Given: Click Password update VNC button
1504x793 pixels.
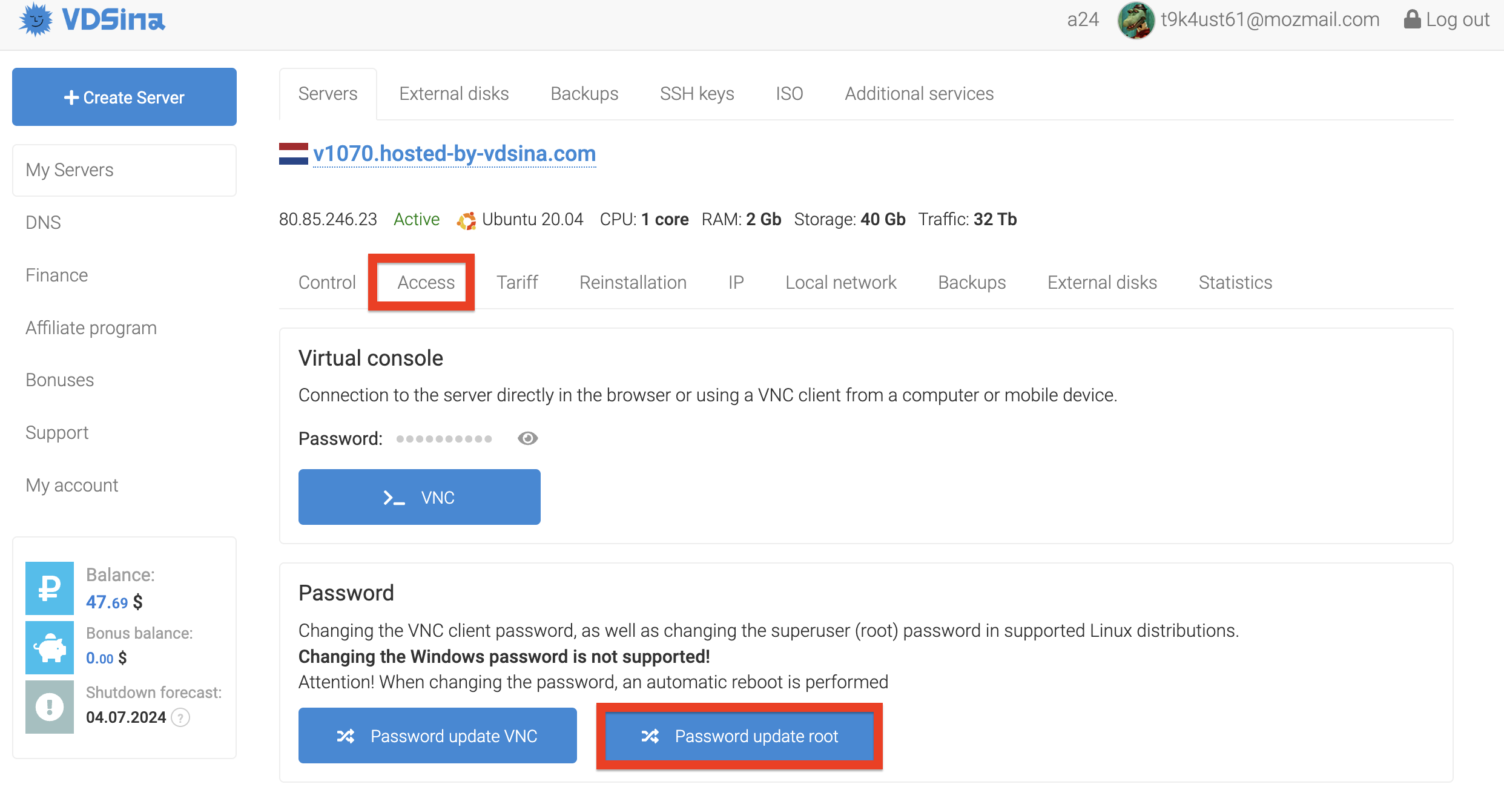Looking at the screenshot, I should click(x=437, y=735).
